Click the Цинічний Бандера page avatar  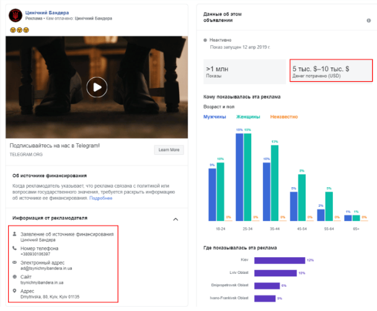pos(13,16)
